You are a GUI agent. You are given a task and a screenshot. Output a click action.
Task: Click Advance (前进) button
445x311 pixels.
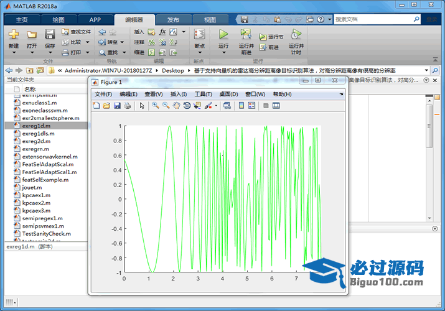click(269, 47)
